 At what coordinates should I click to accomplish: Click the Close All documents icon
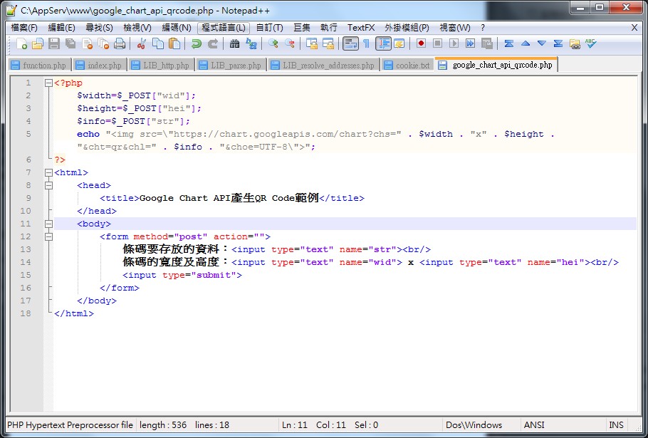point(103,43)
